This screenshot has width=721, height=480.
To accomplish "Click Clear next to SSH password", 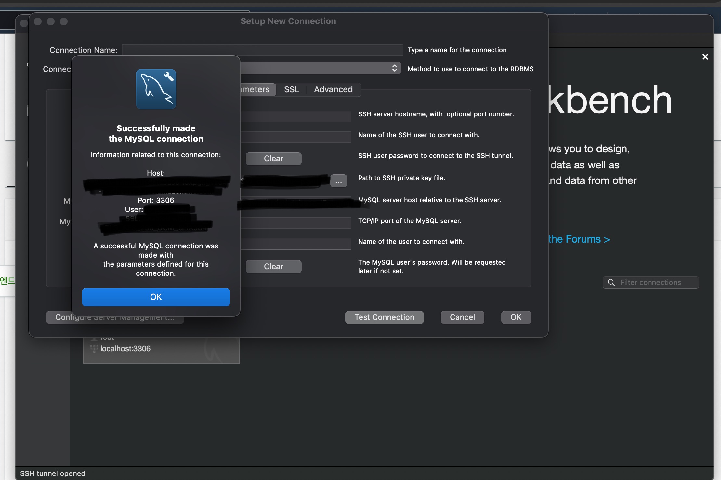I will 273,159.
